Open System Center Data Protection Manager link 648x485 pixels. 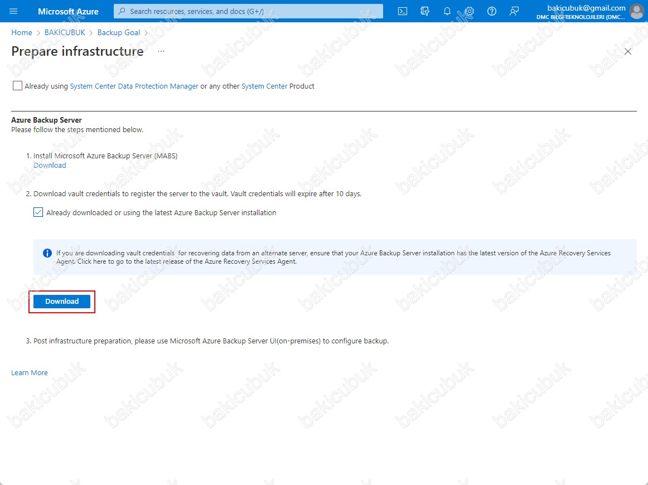pyautogui.click(x=134, y=86)
